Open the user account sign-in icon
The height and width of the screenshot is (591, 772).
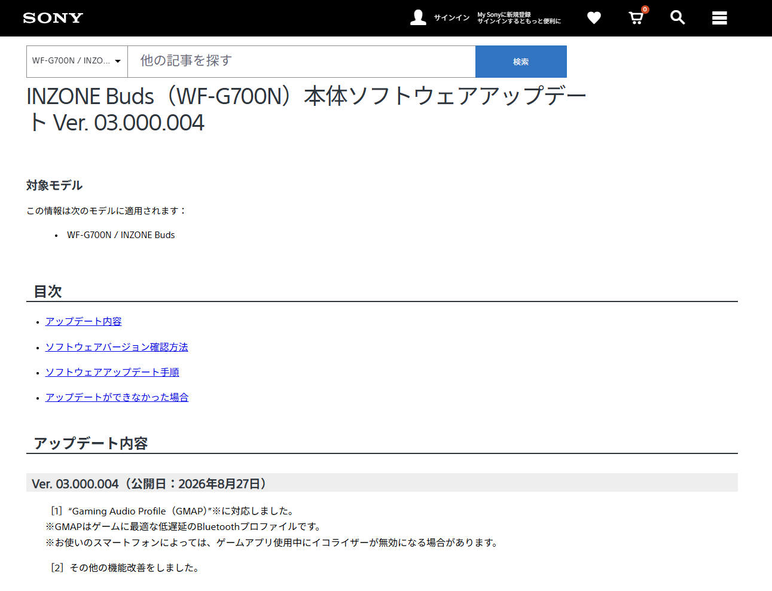[x=418, y=17]
